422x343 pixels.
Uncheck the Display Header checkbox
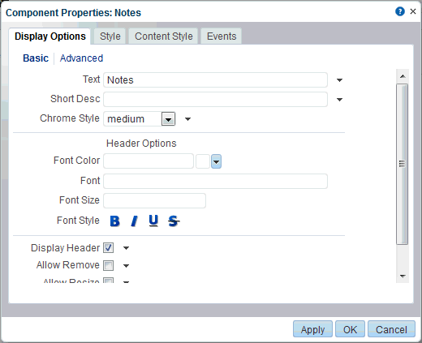pyautogui.click(x=109, y=248)
